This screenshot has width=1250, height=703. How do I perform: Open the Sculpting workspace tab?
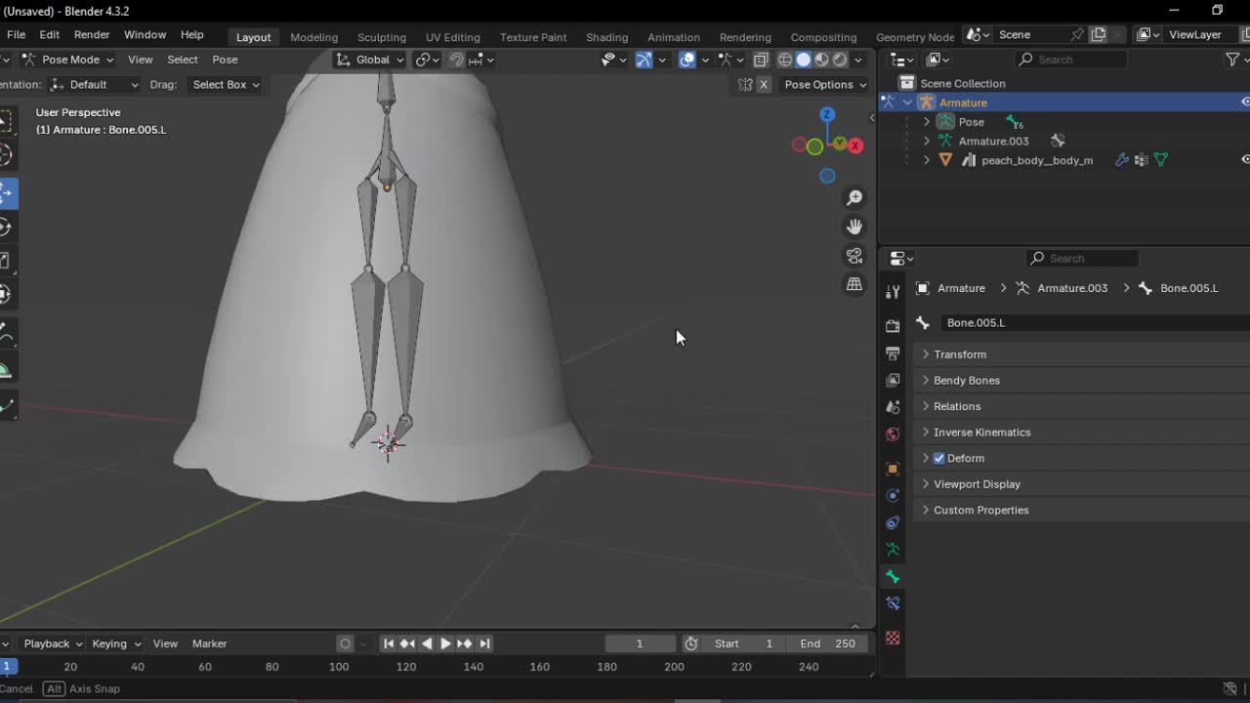coord(381,37)
